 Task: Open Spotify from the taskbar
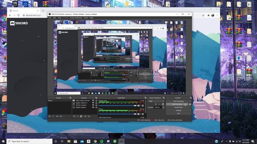pos(102,141)
